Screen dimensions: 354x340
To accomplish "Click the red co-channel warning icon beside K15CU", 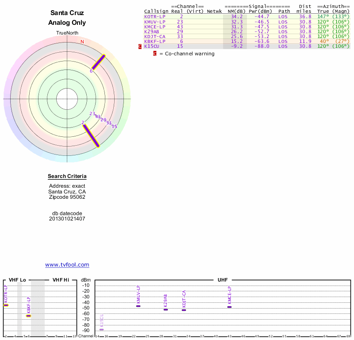I will click(140, 46).
